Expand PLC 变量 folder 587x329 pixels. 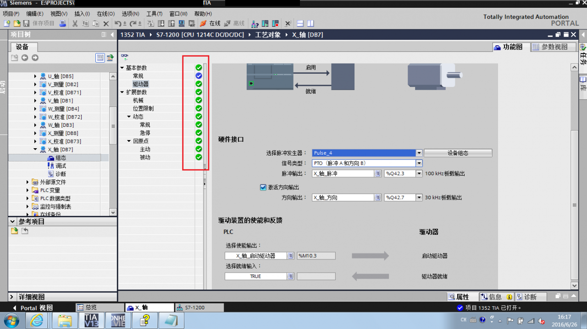(x=28, y=190)
